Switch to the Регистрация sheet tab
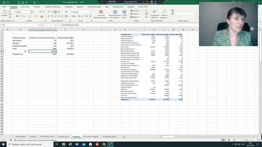This screenshot has width=262, height=147. pos(20,137)
